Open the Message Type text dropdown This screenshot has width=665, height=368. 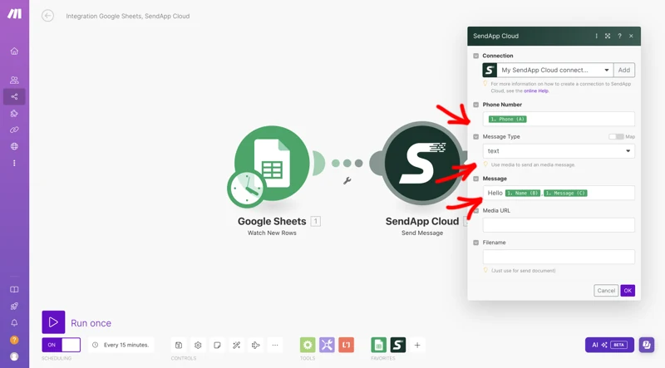(559, 151)
